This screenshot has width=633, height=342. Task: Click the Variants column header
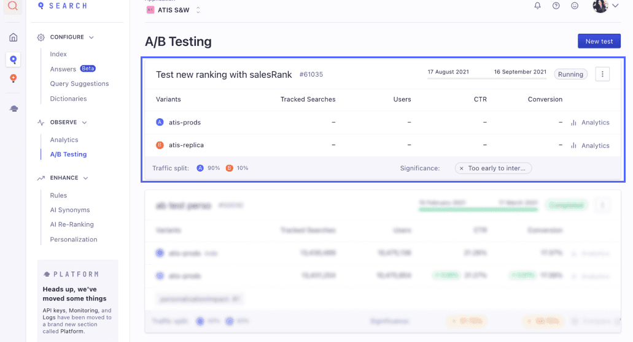click(x=168, y=99)
